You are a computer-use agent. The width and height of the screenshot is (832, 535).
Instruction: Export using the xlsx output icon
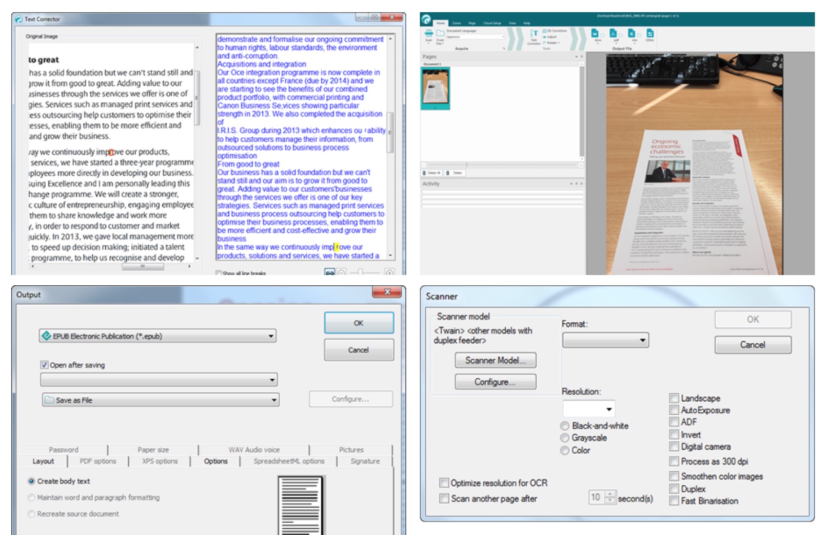632,34
